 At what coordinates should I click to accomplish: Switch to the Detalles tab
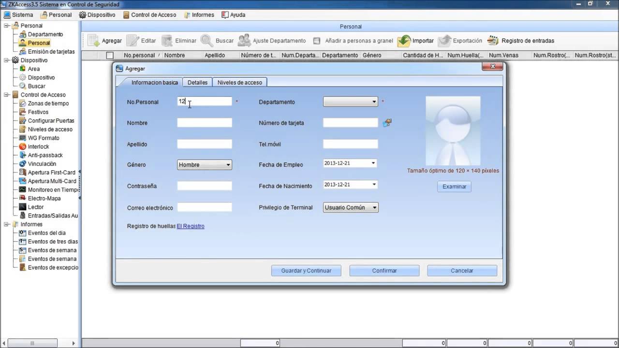pos(197,83)
